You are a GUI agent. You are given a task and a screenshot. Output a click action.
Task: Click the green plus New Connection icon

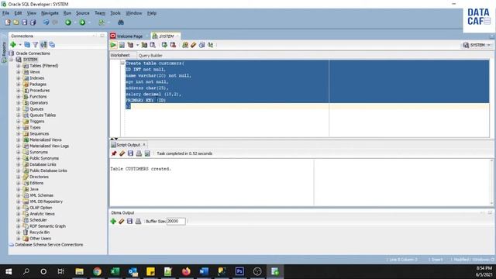pos(13,45)
